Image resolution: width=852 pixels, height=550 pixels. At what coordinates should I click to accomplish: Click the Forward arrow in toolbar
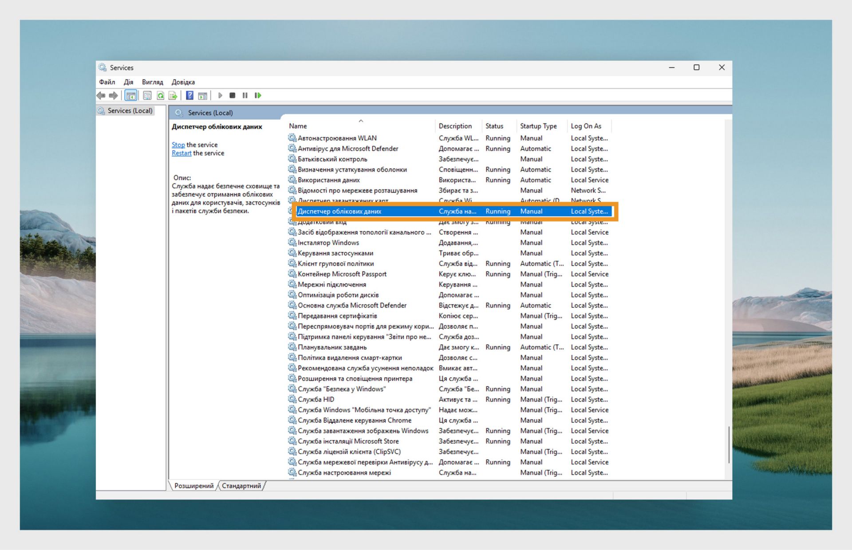(114, 95)
